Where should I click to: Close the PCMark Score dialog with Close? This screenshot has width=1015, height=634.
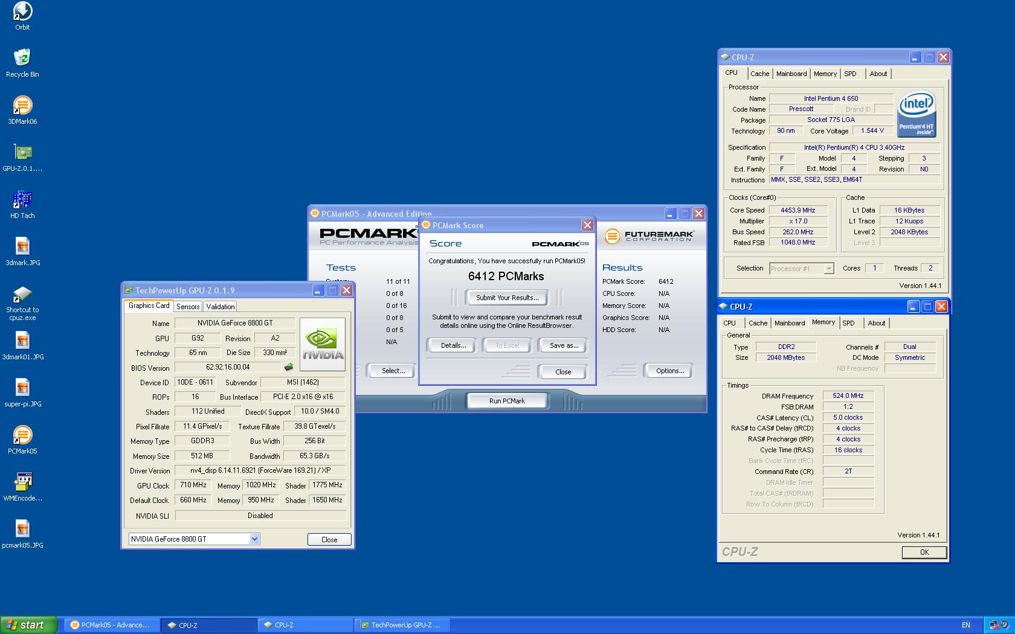tap(563, 372)
